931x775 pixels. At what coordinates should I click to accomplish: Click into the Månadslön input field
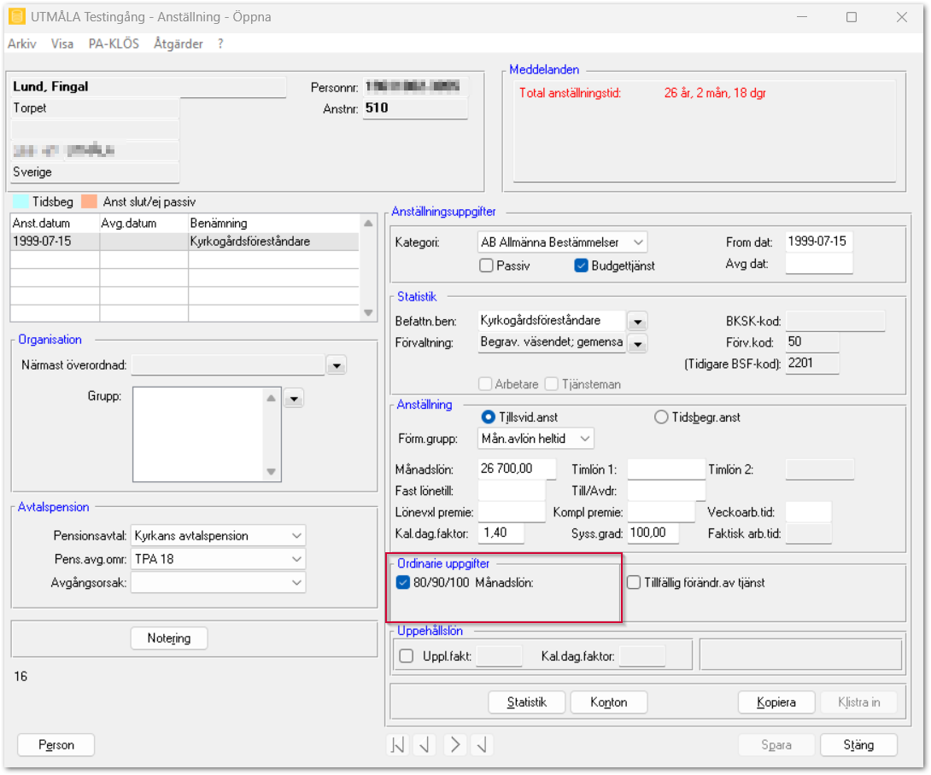[517, 469]
